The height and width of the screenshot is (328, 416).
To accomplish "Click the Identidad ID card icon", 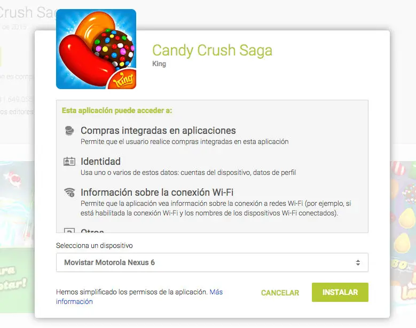I will pos(69,162).
